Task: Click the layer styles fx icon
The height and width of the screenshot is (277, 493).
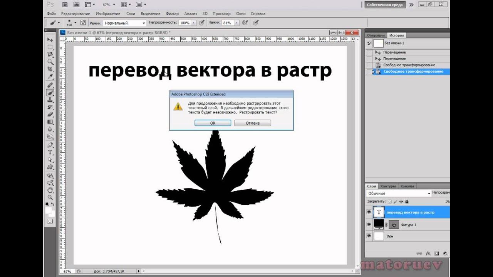Action: [x=428, y=254]
